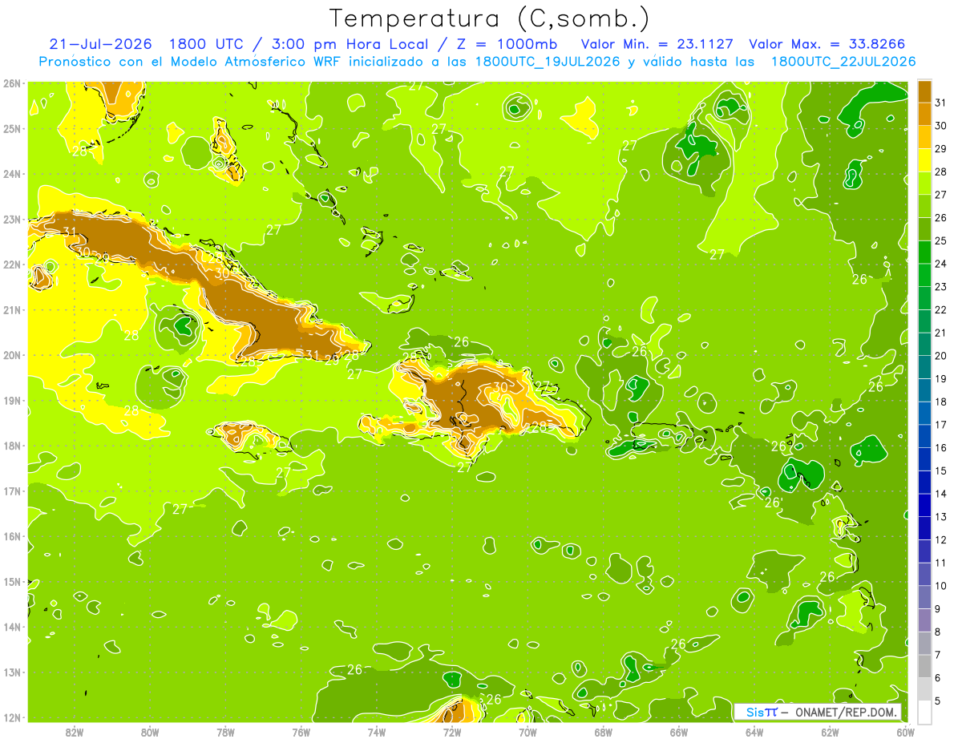The width and height of the screenshot is (962, 743).
Task: Click longitude axis label "68W"
Action: 604,732
